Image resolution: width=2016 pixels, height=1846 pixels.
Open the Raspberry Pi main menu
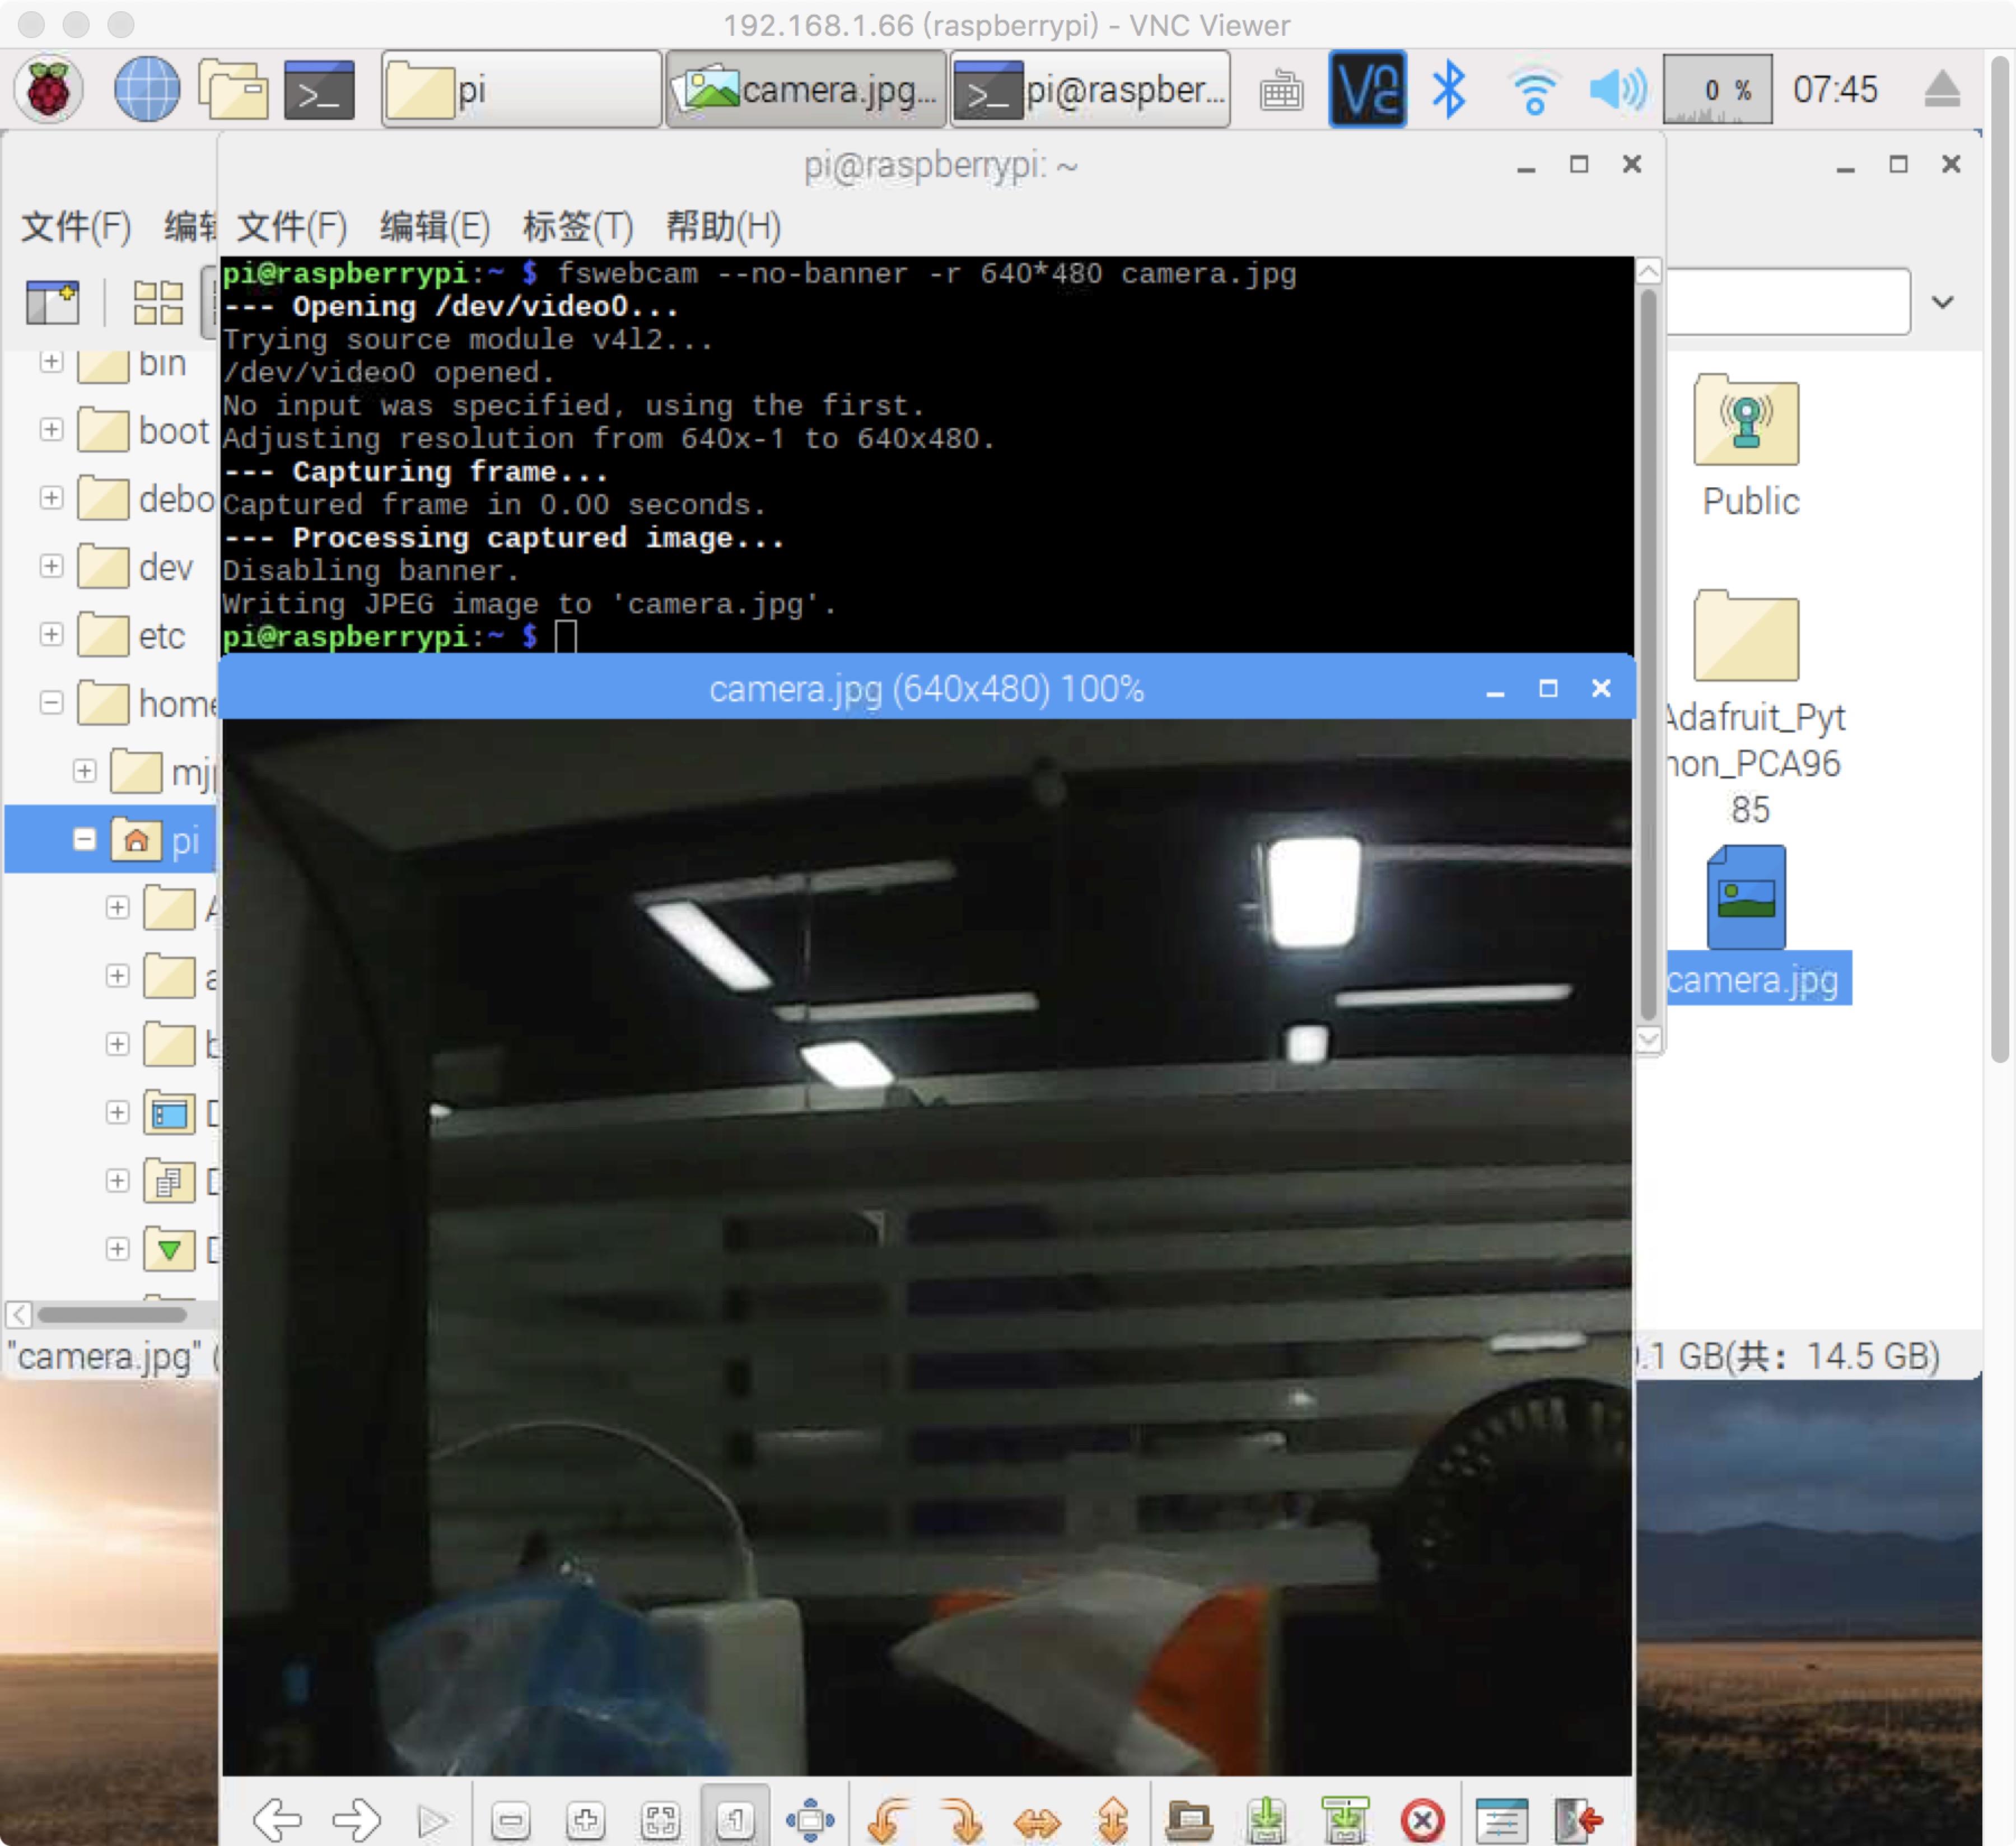(x=48, y=90)
